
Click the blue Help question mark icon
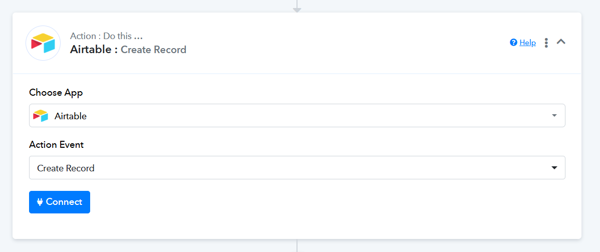(513, 43)
